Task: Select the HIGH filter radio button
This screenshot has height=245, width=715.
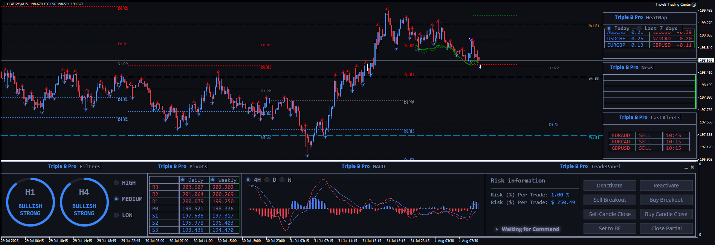Action: (x=116, y=183)
